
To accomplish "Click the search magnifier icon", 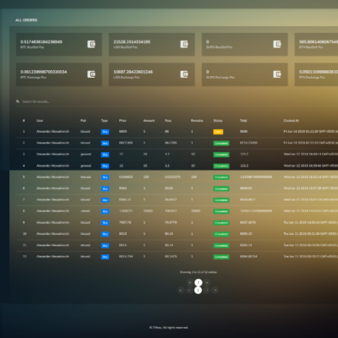I will (x=18, y=101).
